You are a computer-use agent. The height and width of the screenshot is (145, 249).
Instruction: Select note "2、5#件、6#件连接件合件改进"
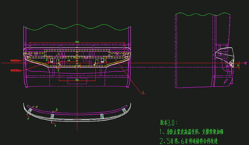[189, 141]
